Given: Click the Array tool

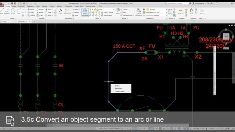Looking at the screenshot, I should (48, 15).
